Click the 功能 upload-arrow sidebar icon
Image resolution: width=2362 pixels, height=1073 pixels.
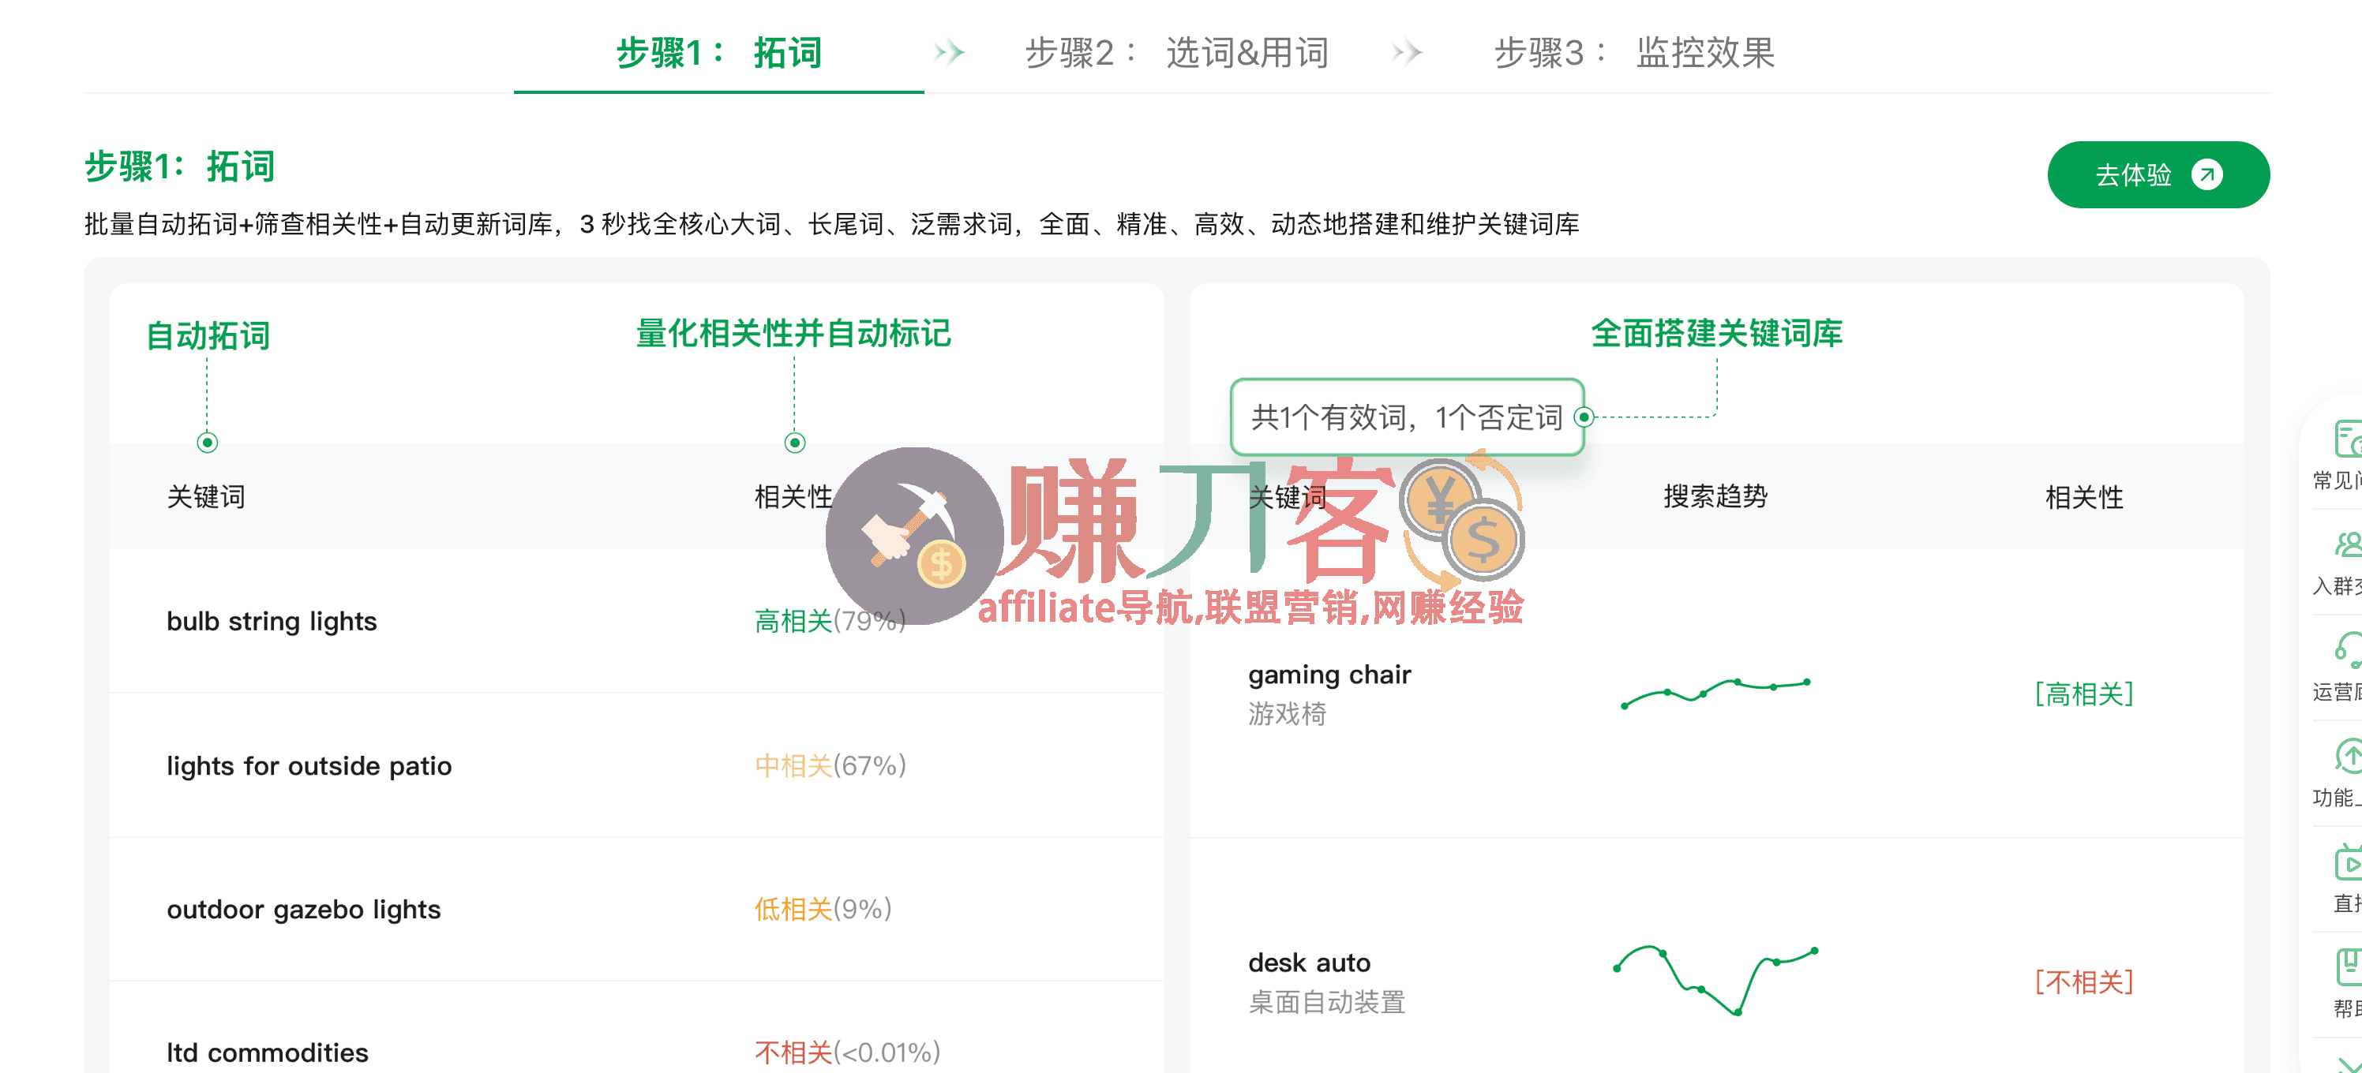(x=2347, y=757)
